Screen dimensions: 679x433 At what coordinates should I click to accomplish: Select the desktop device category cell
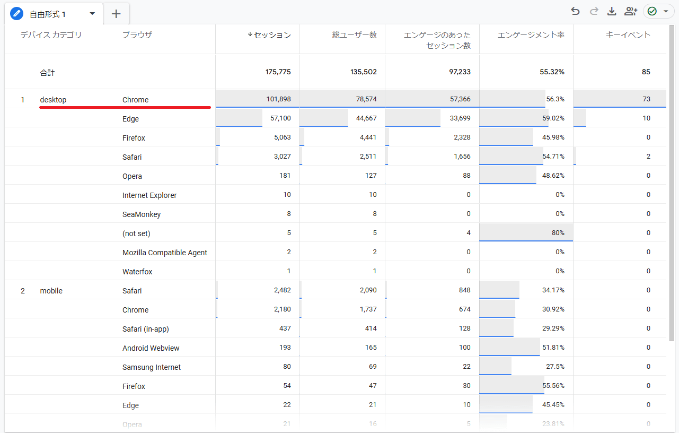click(x=53, y=100)
